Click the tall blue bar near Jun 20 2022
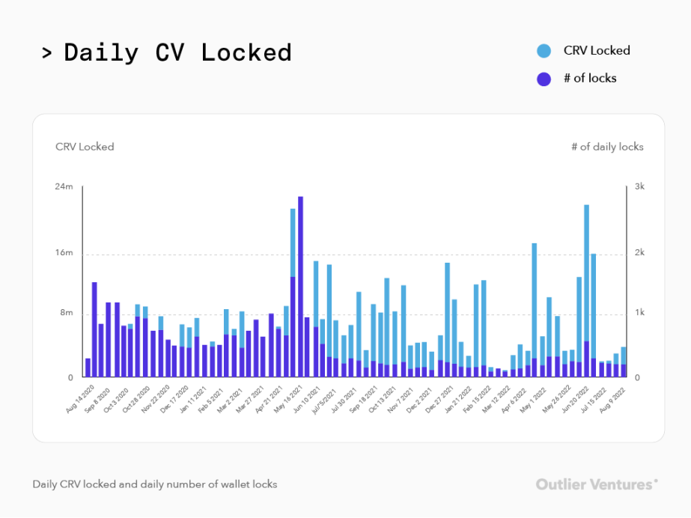Viewport: 691px width, 518px height. pyautogui.click(x=586, y=273)
